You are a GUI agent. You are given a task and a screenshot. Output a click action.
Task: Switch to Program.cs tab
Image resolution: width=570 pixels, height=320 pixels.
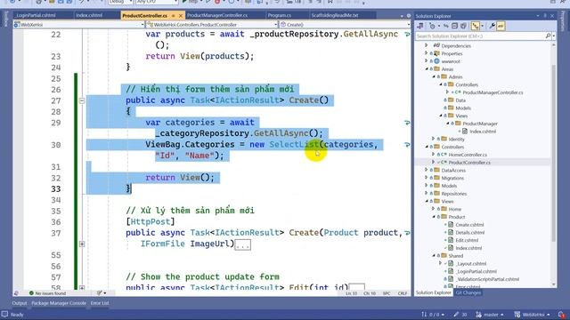[x=279, y=15]
